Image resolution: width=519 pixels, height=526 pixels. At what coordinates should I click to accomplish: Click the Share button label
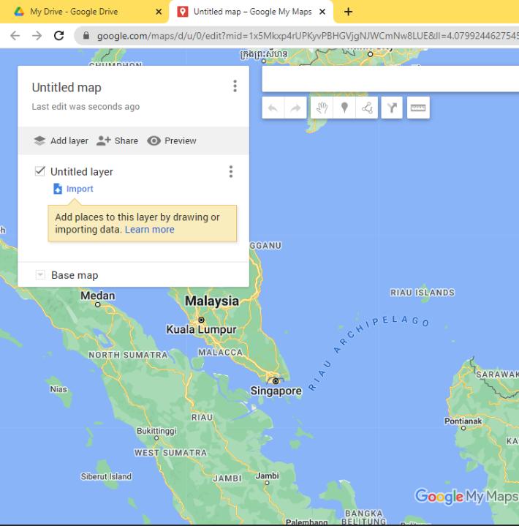(126, 141)
